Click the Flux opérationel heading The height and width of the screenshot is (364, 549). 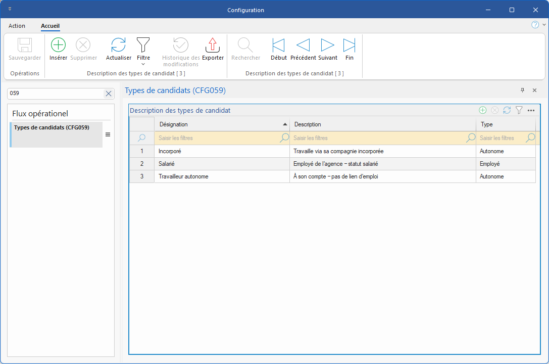coord(40,114)
